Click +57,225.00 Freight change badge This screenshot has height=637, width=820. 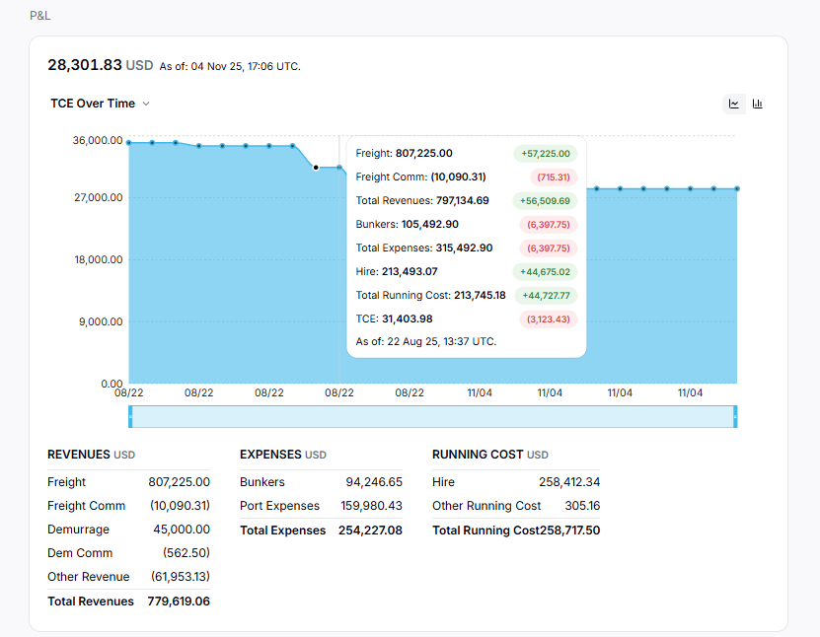[x=546, y=154]
